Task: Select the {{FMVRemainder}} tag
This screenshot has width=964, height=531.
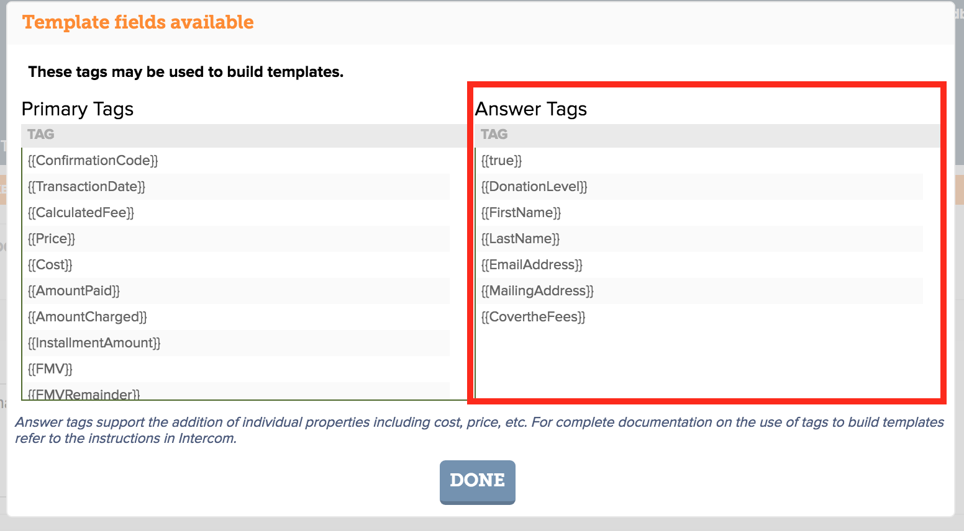Action: (x=84, y=393)
